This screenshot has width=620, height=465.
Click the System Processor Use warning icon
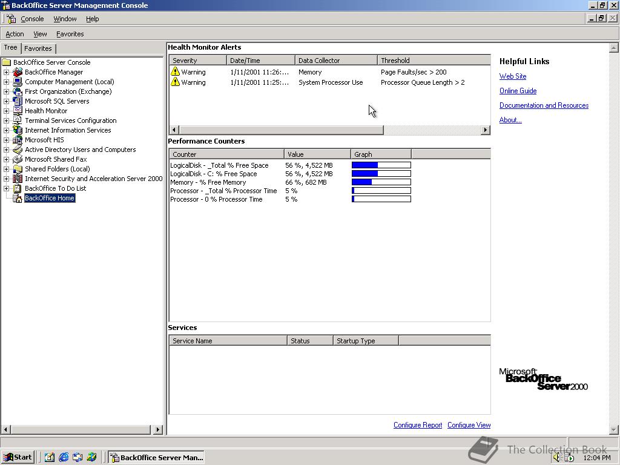(175, 82)
